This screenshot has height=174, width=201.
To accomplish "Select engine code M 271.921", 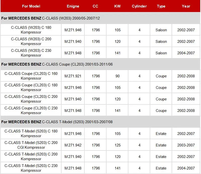I will pos(73,76).
